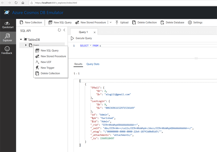Click the Upload toolbar button
The width and height of the screenshot is (217, 152).
click(x=122, y=23)
